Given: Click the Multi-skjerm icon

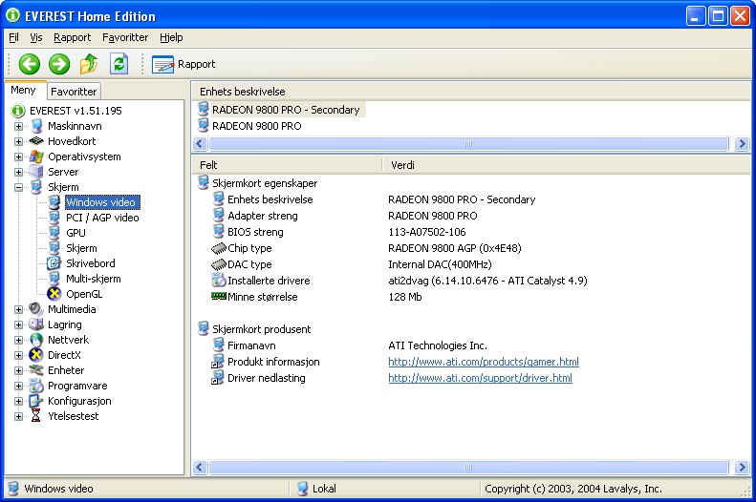Looking at the screenshot, I should coord(54,279).
